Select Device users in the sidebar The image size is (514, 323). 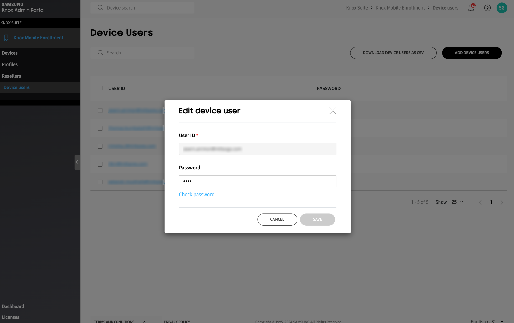click(x=16, y=88)
